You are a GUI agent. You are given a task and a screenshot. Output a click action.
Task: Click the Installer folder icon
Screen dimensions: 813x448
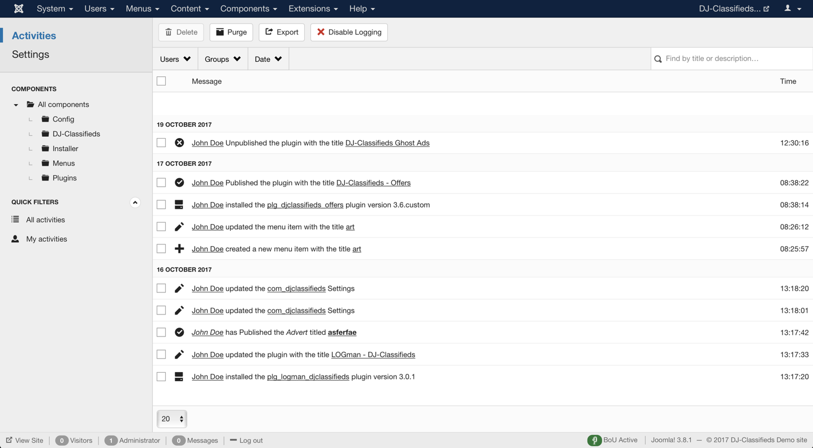pyautogui.click(x=45, y=148)
